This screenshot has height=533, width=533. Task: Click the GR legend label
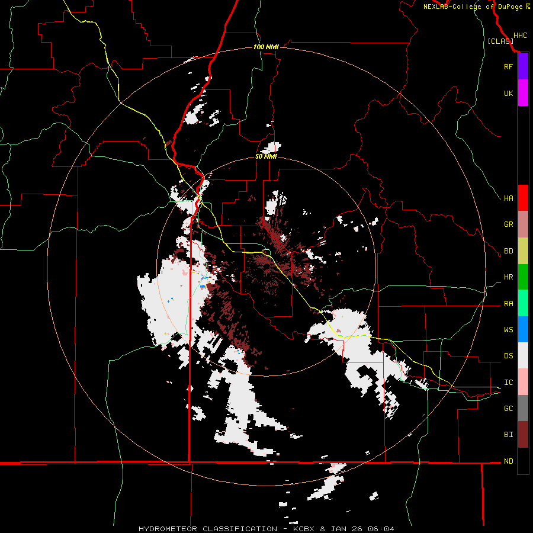508,224
